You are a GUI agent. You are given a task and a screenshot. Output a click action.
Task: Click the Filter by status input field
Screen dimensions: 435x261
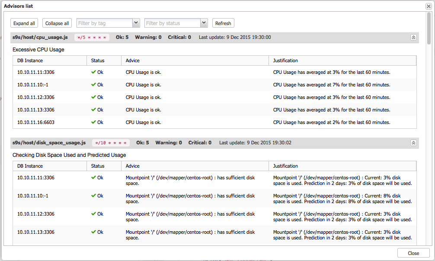[x=173, y=23]
